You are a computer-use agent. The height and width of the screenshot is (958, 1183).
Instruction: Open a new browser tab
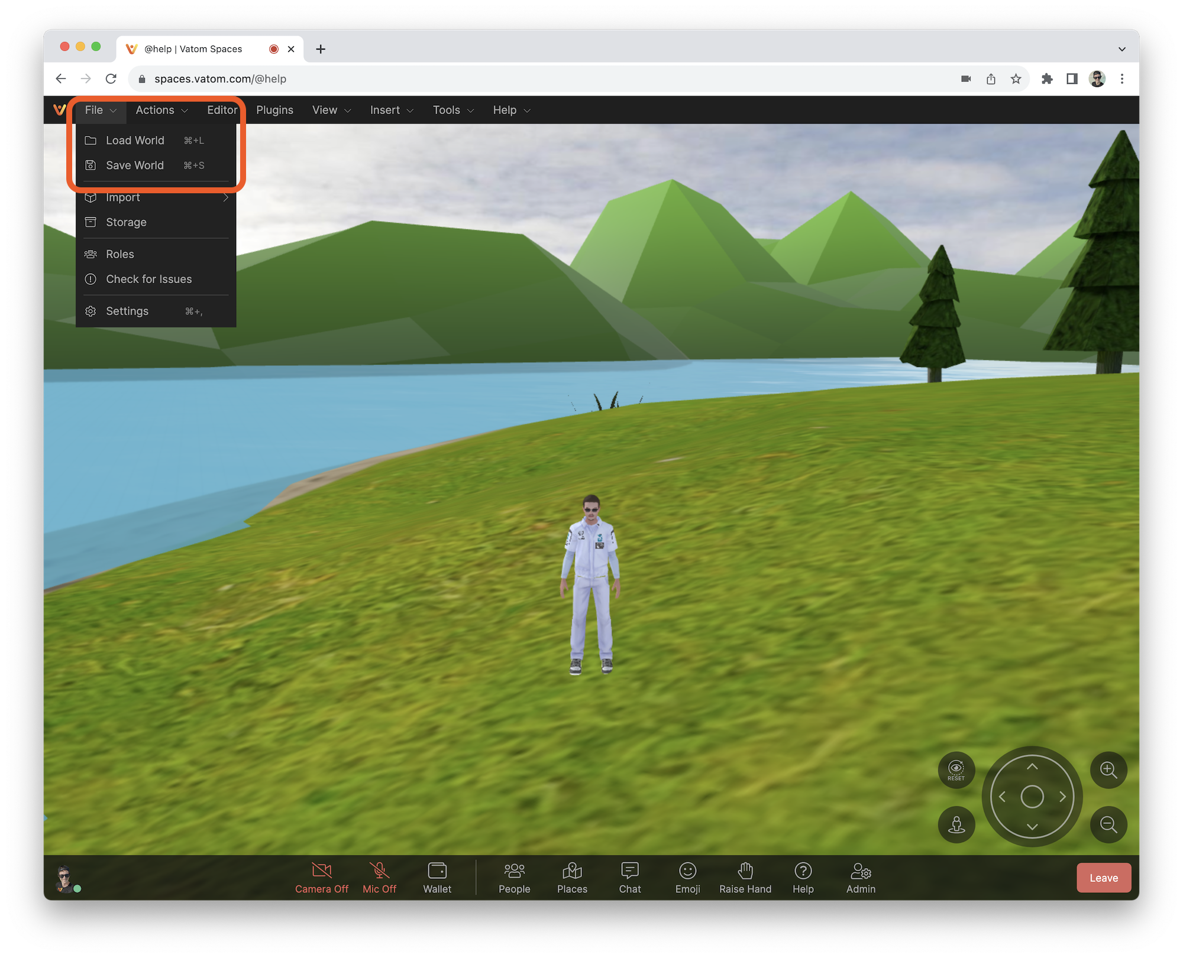pyautogui.click(x=321, y=49)
